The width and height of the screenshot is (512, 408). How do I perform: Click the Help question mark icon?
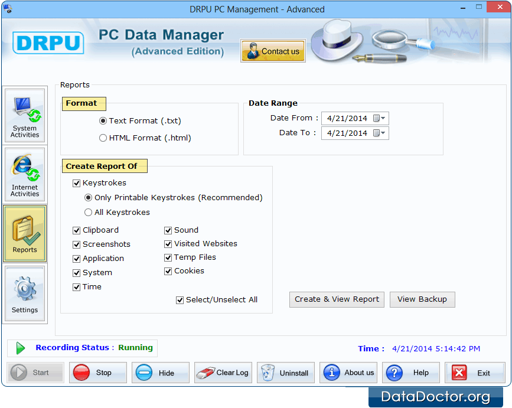click(x=394, y=373)
